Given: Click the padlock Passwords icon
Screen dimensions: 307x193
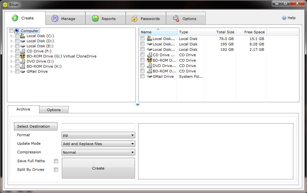Looking at the screenshot, I should 134,19.
